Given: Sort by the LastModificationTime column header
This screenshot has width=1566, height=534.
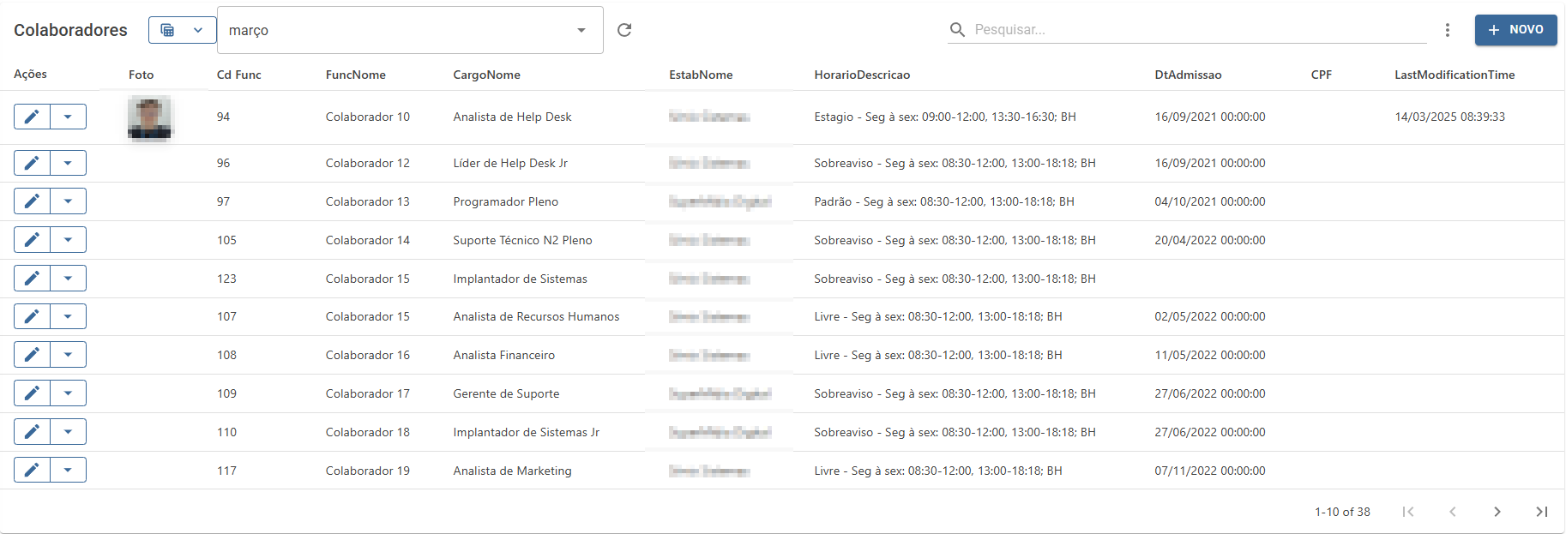Looking at the screenshot, I should tap(1455, 75).
